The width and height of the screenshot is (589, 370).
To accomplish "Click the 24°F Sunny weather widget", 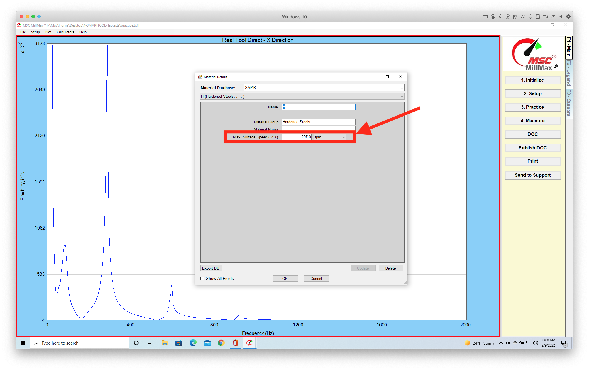I will click(479, 343).
